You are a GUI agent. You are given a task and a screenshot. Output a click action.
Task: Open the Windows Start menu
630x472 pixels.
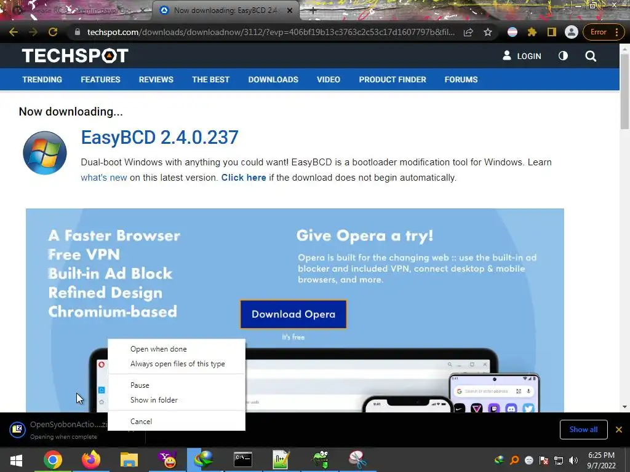(17, 460)
